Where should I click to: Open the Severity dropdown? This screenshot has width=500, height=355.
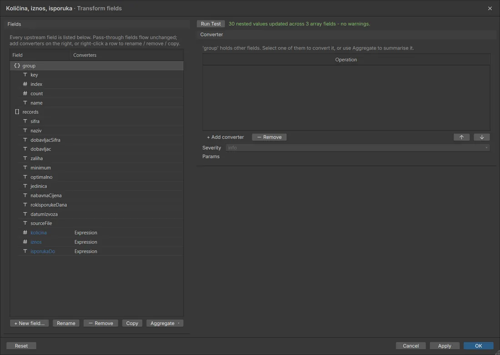(357, 148)
